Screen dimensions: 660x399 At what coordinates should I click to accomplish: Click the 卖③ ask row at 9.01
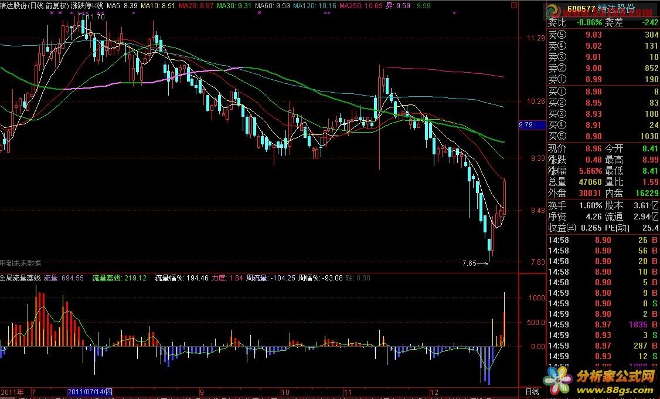click(603, 57)
